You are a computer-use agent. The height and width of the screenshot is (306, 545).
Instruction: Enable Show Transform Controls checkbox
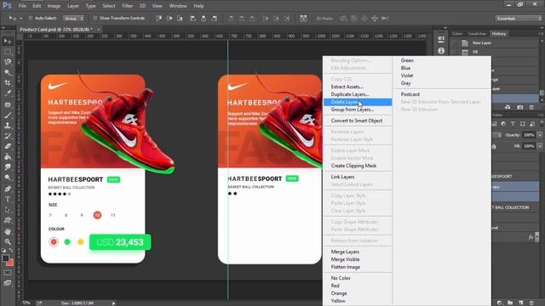(x=95, y=18)
